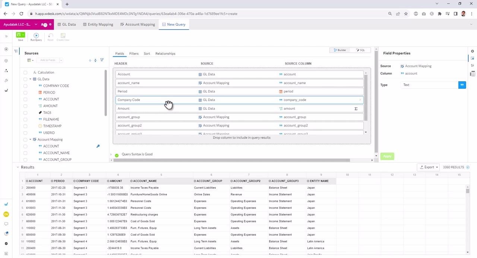Image resolution: width=477 pixels, height=258 pixels.
Task: Check the COMPANY CODE field checkbox
Action: coord(25,86)
